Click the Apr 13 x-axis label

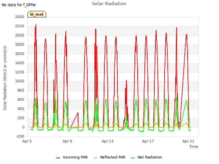[x=107, y=141]
